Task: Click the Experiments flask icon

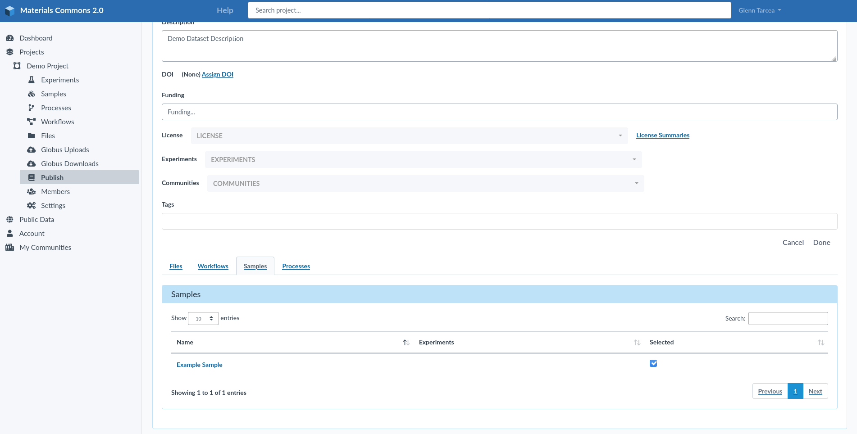Action: click(x=32, y=80)
